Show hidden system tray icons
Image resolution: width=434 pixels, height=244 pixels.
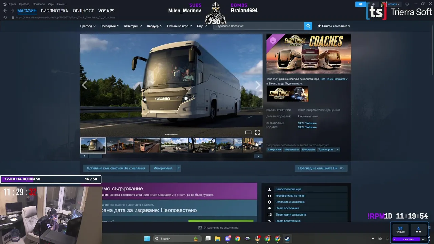(x=373, y=239)
